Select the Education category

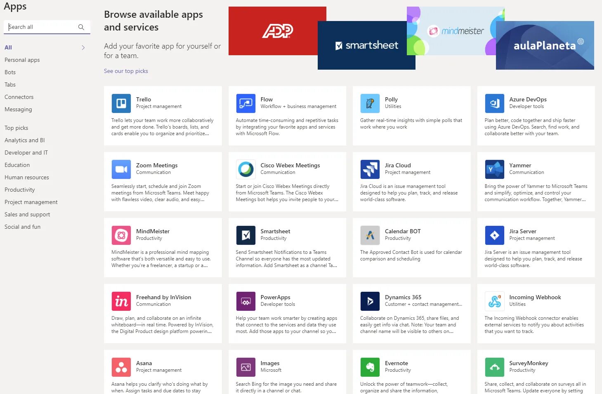tap(17, 165)
